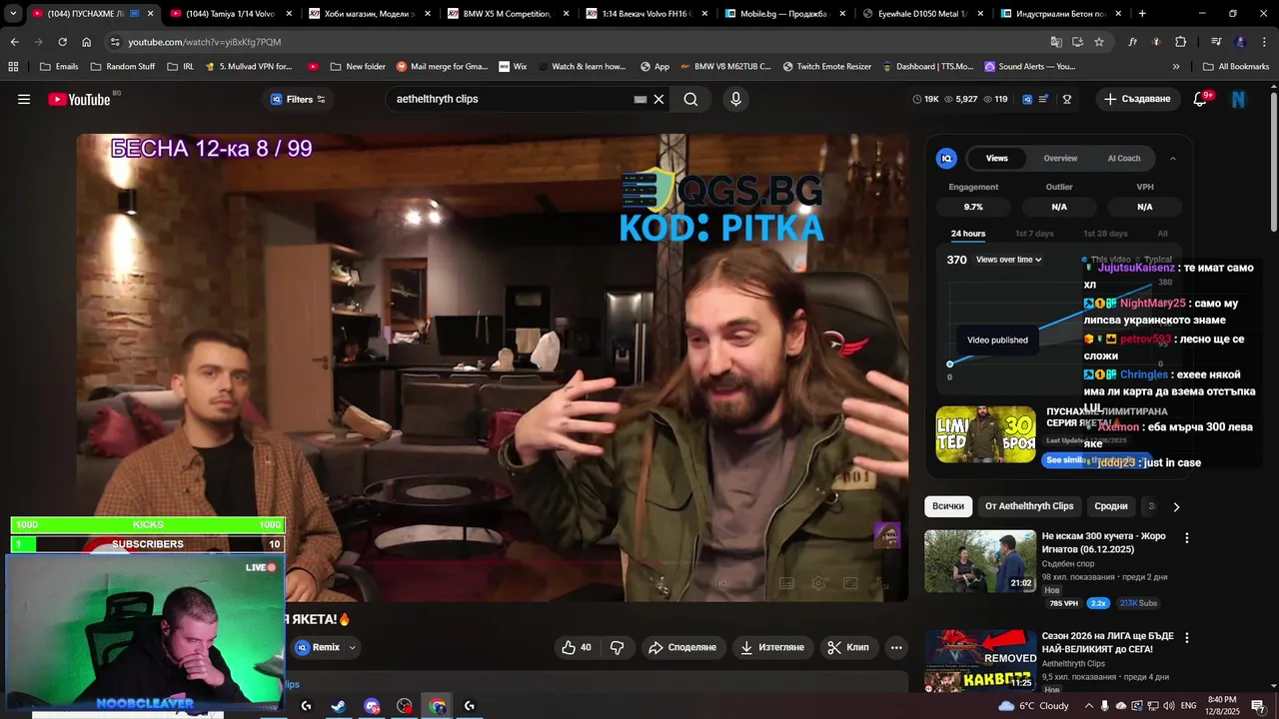Bookmark this page with star icon

(x=1099, y=42)
